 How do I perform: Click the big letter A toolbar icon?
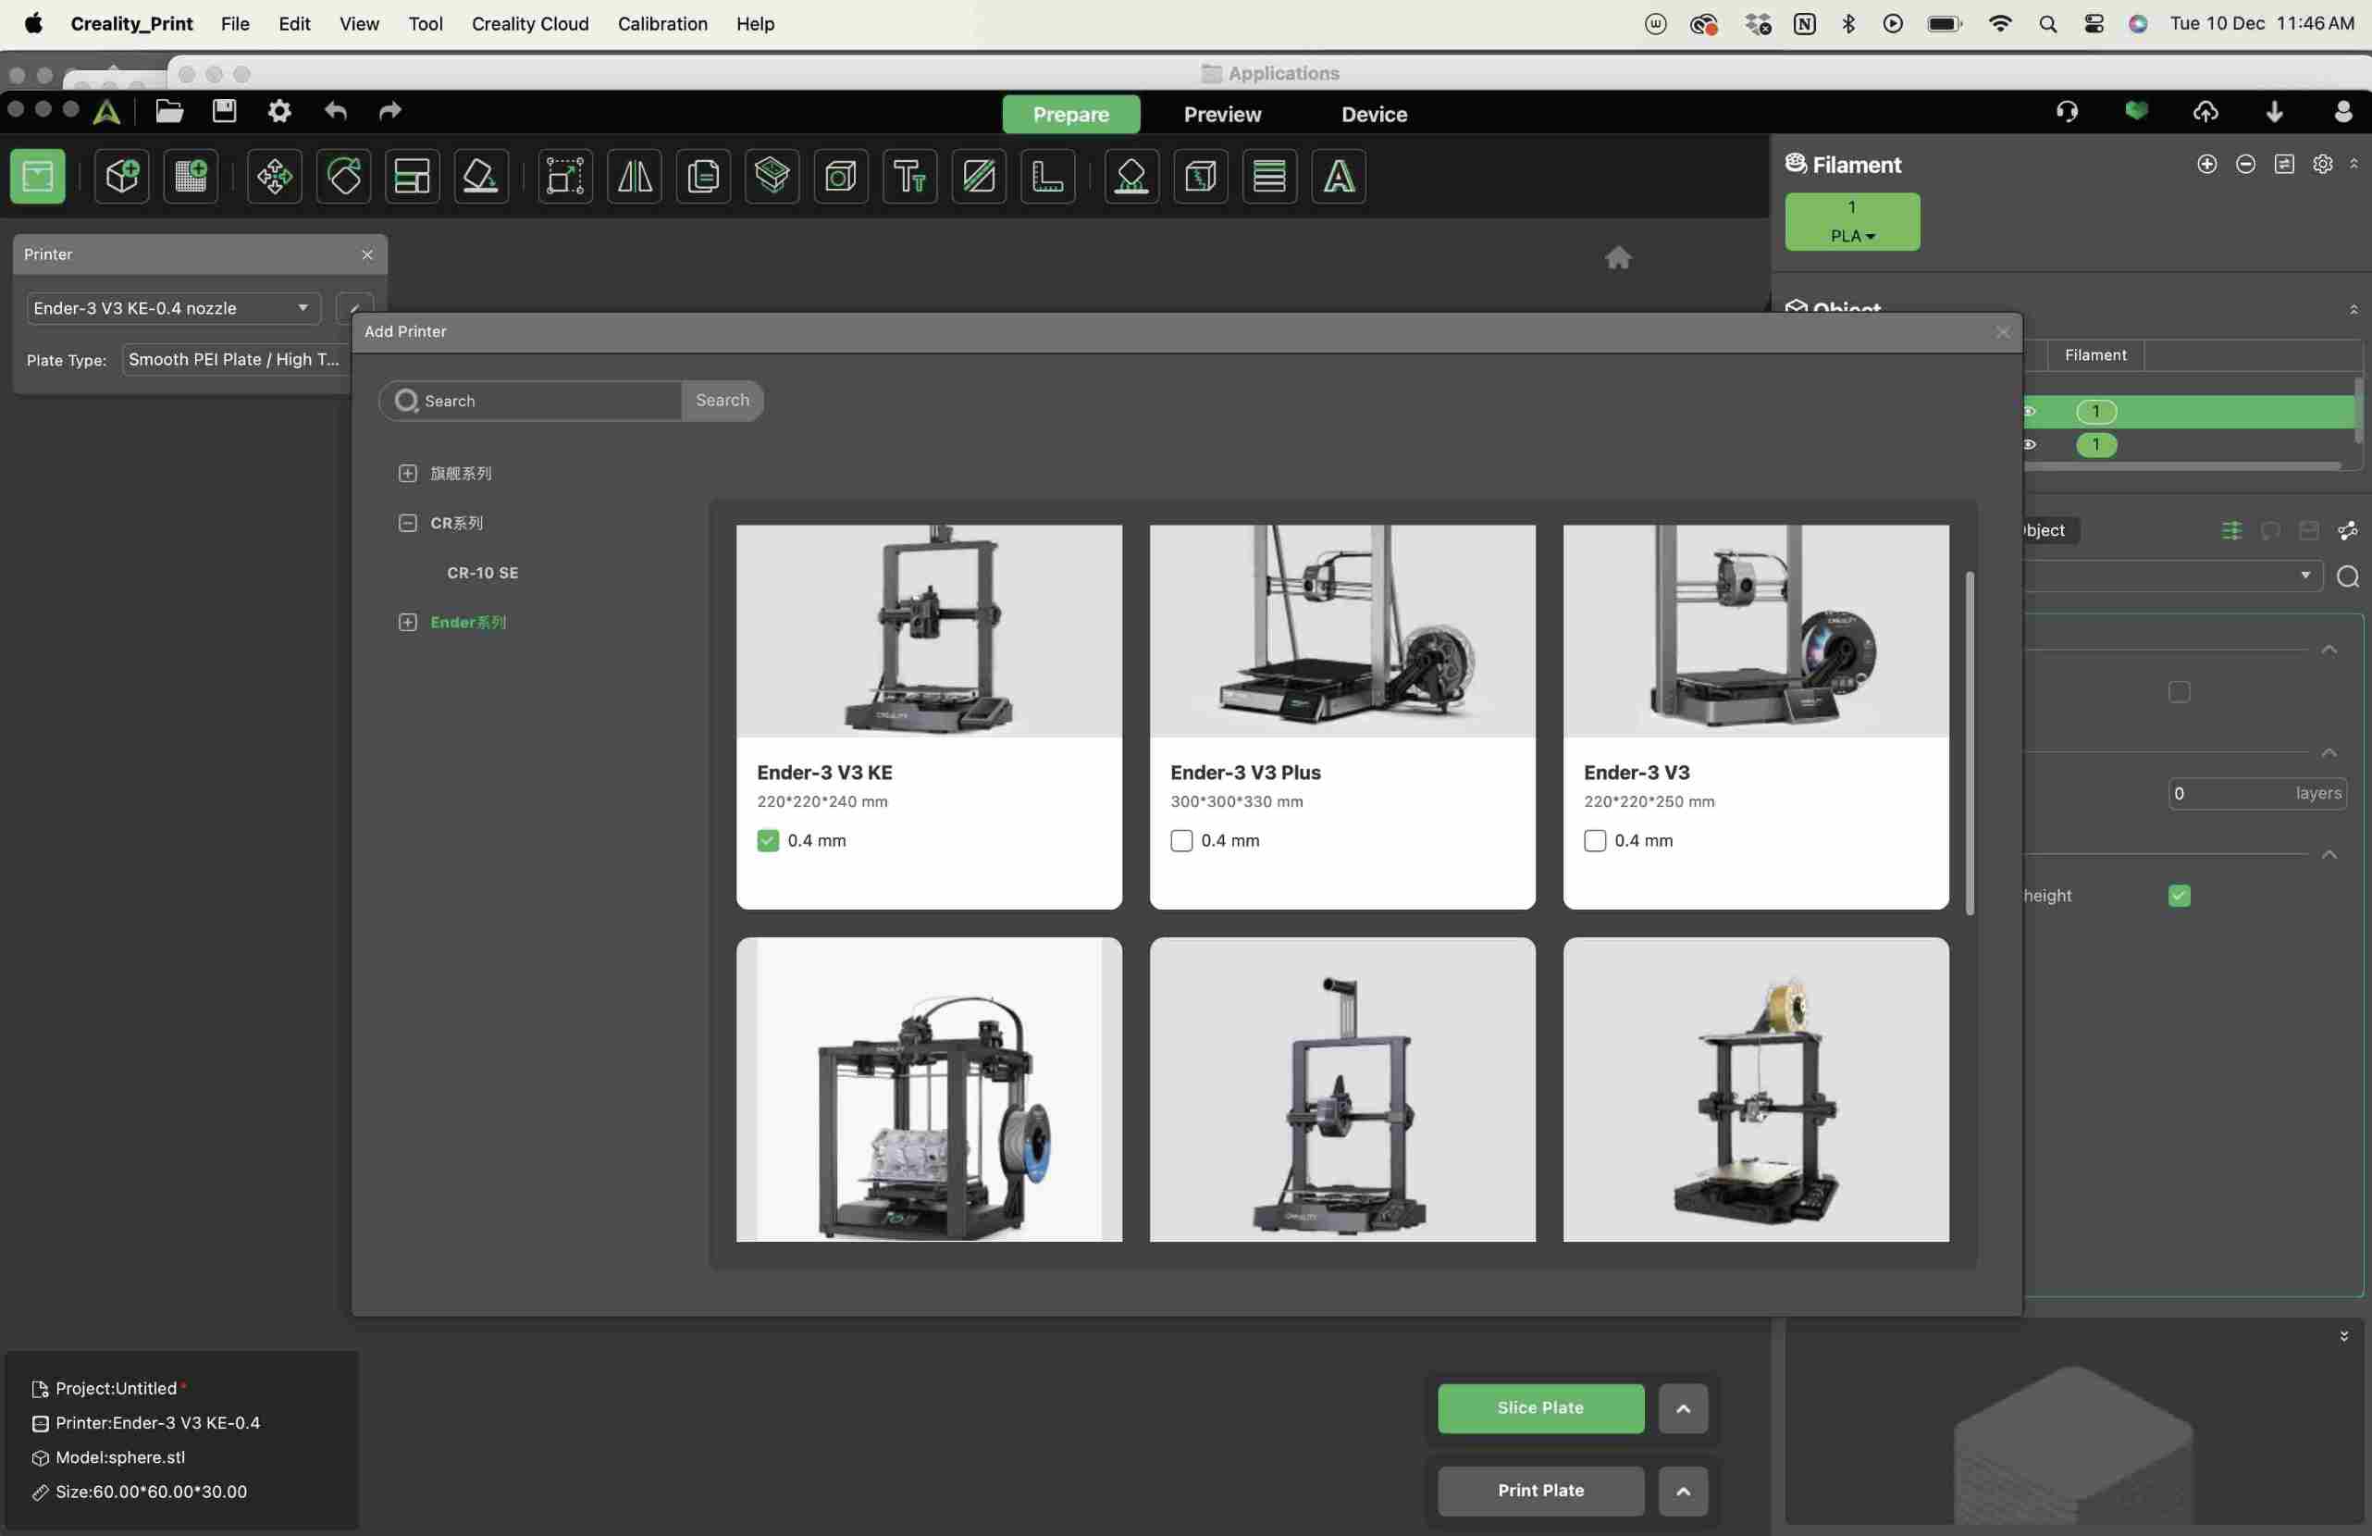point(1339,177)
